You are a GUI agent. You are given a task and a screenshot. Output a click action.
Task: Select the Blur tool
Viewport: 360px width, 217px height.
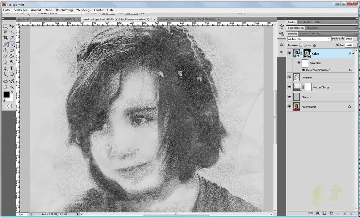pyautogui.click(x=5, y=62)
